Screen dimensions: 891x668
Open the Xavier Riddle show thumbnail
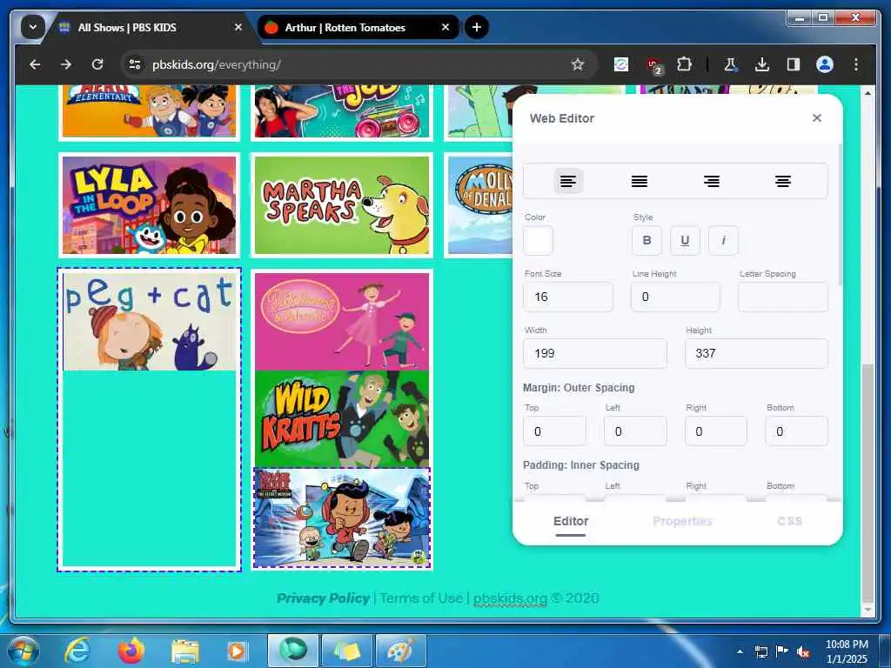[341, 518]
